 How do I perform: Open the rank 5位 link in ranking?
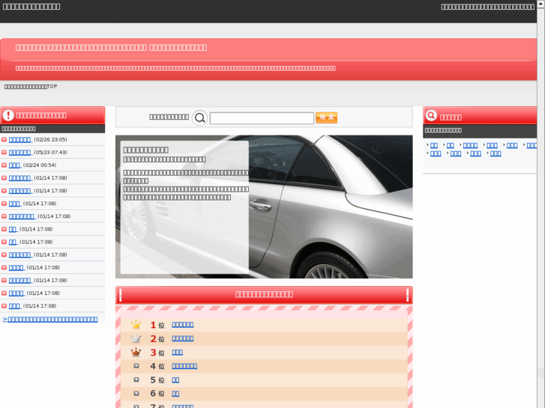175,380
